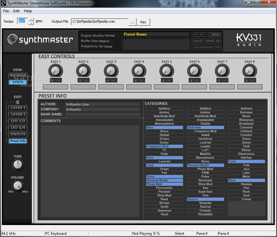Click the NEW preset button

[x=215, y=35]
